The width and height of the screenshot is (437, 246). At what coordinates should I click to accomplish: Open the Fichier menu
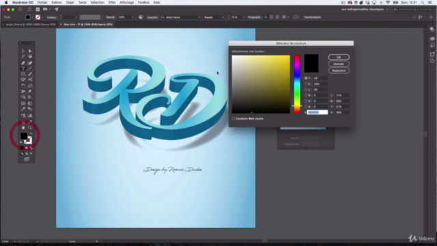(x=42, y=3)
